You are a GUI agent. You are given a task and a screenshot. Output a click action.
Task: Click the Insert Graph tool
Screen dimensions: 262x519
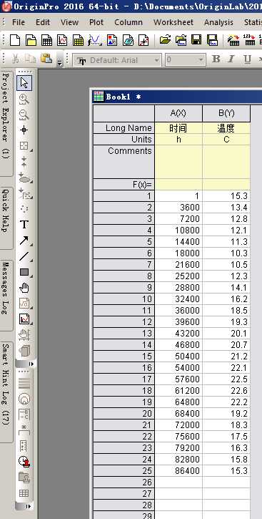pyautogui.click(x=24, y=319)
